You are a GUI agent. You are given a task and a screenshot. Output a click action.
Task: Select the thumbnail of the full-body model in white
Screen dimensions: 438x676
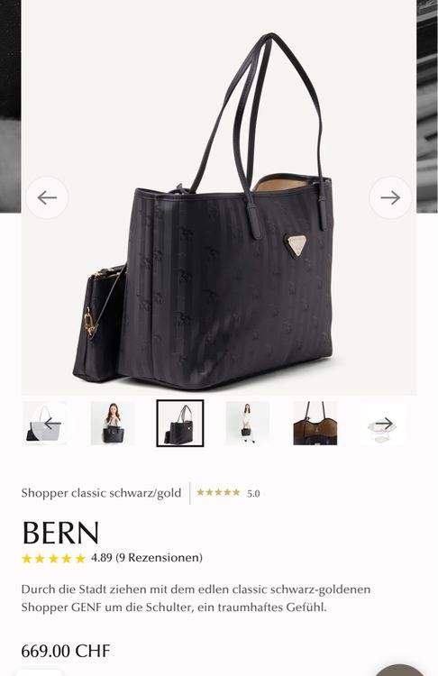[x=248, y=423]
